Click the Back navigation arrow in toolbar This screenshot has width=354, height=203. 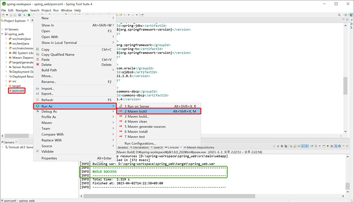pos(125,15)
